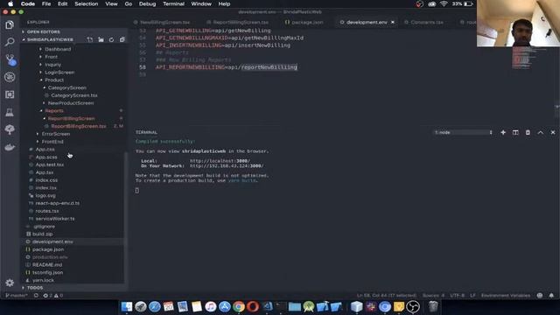Screen dimensions: 560x315
Task: Open terminal selector dropdown '1: node'
Action: (x=463, y=132)
